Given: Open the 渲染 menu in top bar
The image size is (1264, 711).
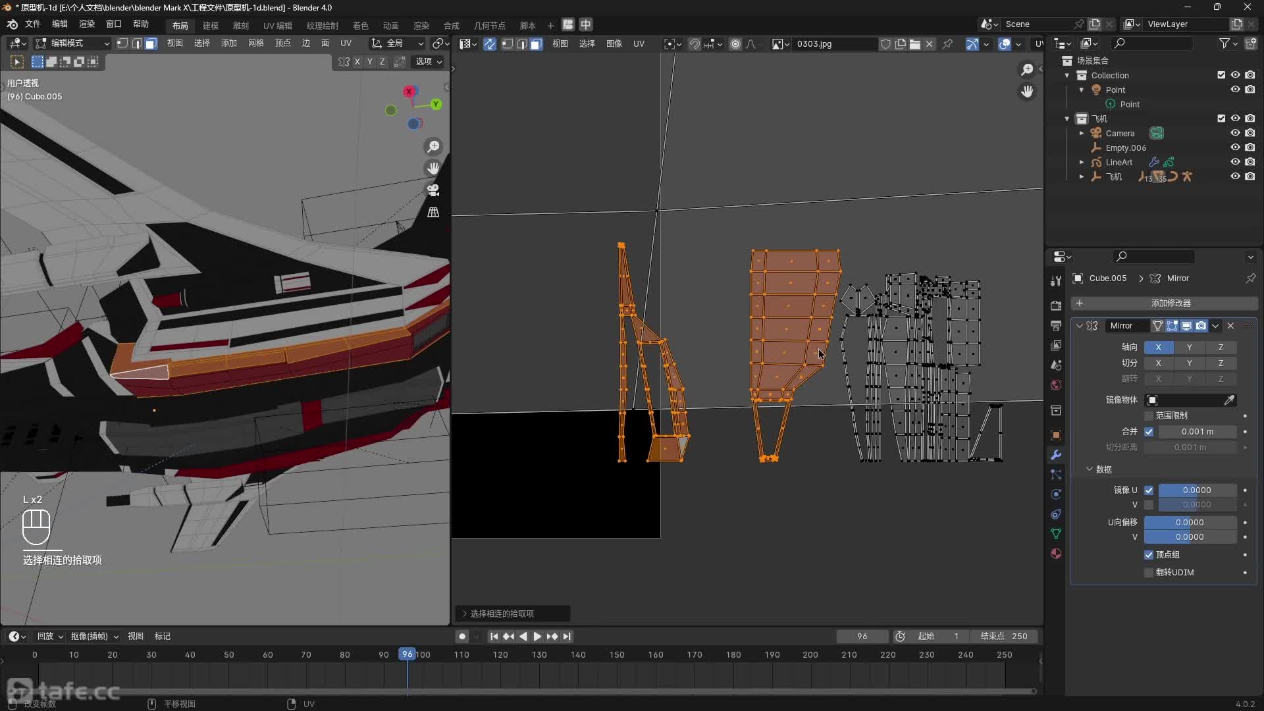Looking at the screenshot, I should pyautogui.click(x=87, y=24).
